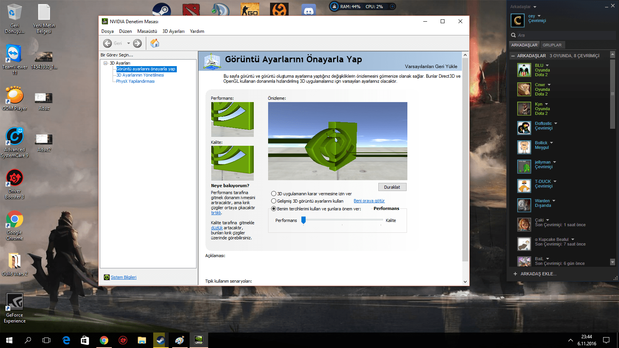The height and width of the screenshot is (348, 619).
Task: Switch to the GRUPLAR tab
Action: click(552, 45)
